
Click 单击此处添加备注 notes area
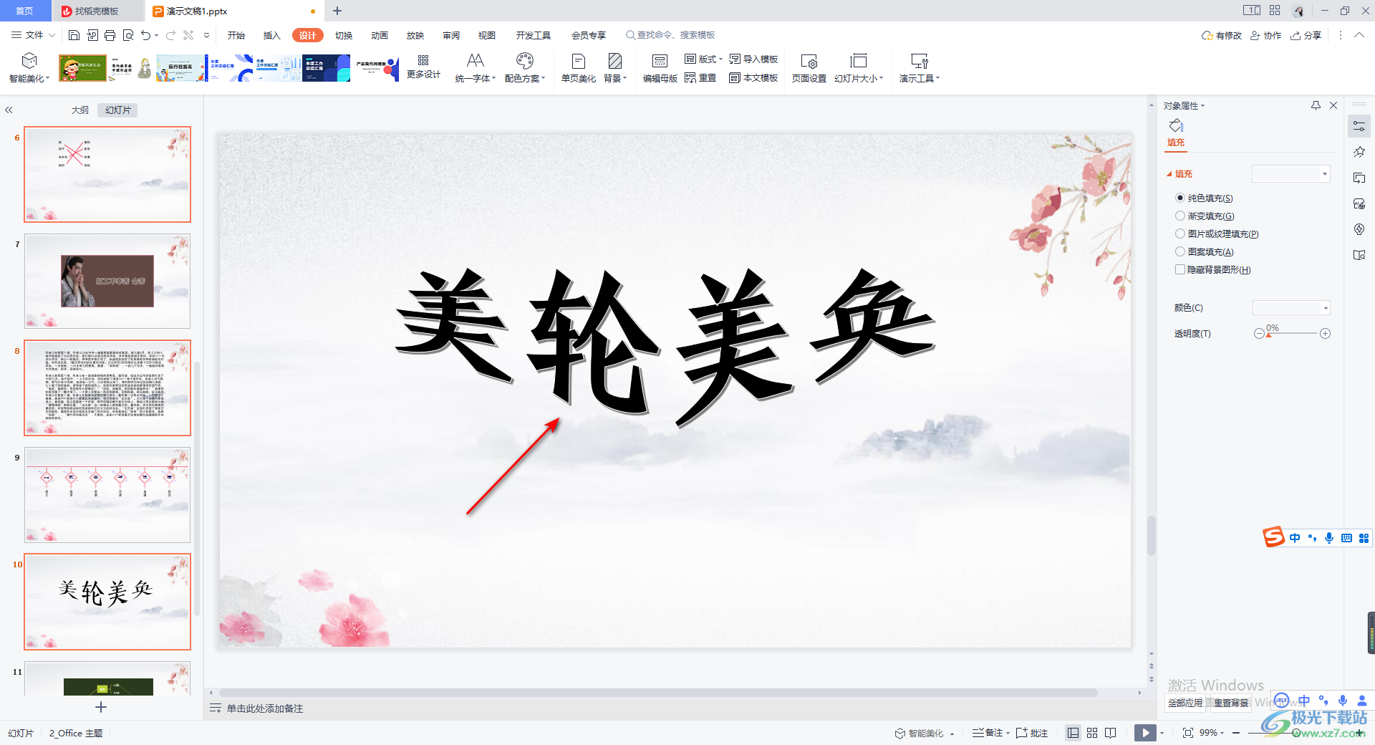265,708
